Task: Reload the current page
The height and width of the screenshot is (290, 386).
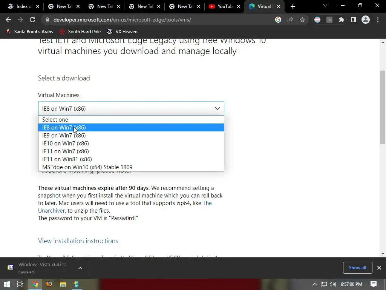Action: pyautogui.click(x=32, y=20)
